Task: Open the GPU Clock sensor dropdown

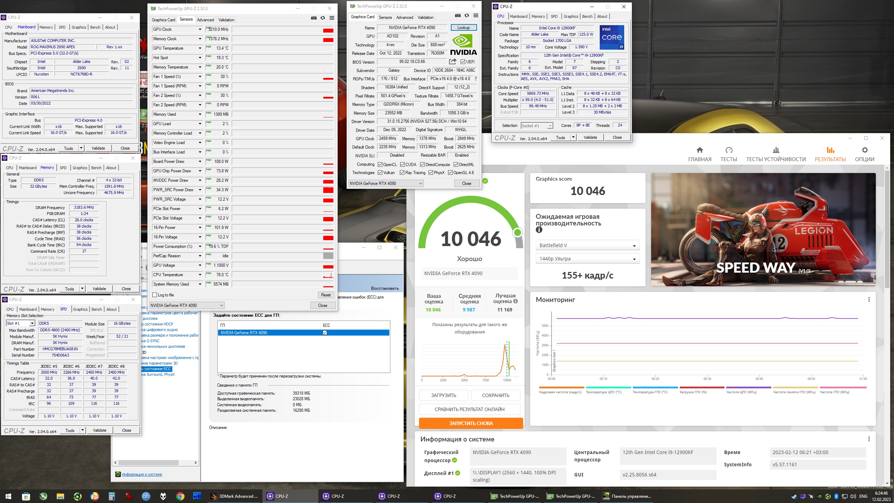Action: [x=200, y=29]
